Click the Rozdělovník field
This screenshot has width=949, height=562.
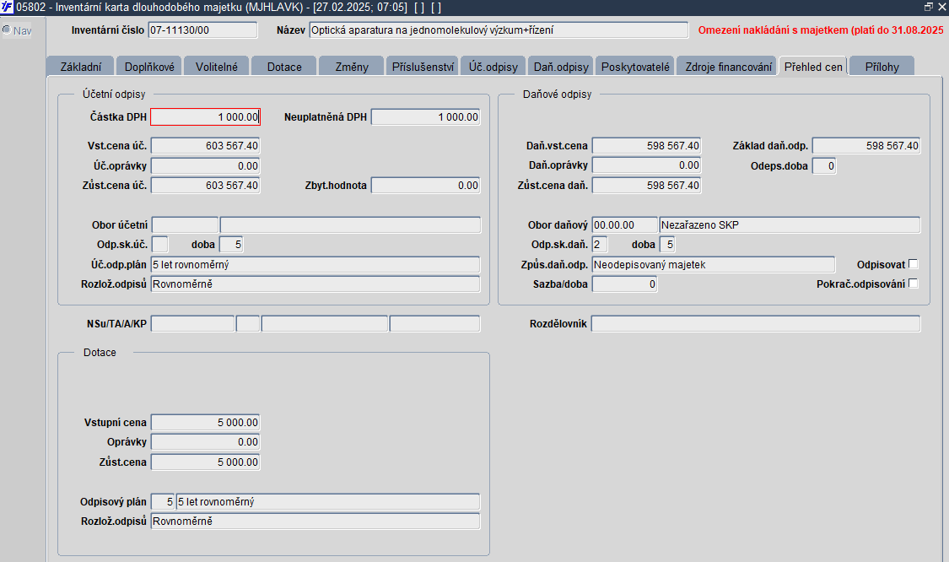pos(756,323)
